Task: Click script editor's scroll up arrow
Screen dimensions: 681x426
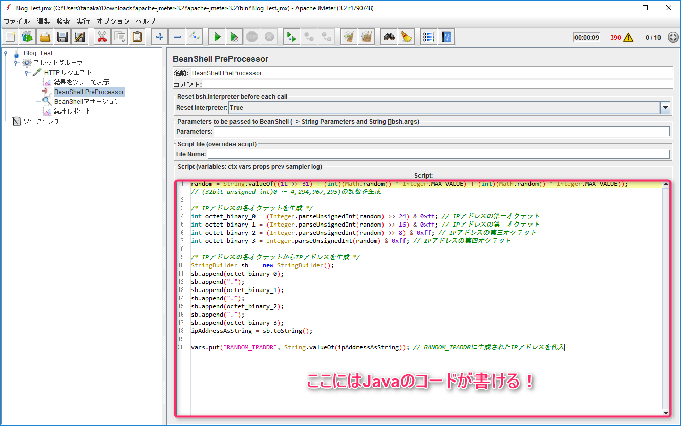Action: click(x=666, y=185)
